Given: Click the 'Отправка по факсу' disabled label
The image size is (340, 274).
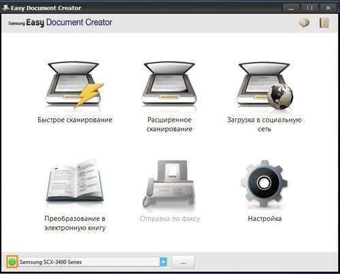Looking at the screenshot, I should pos(169,218).
